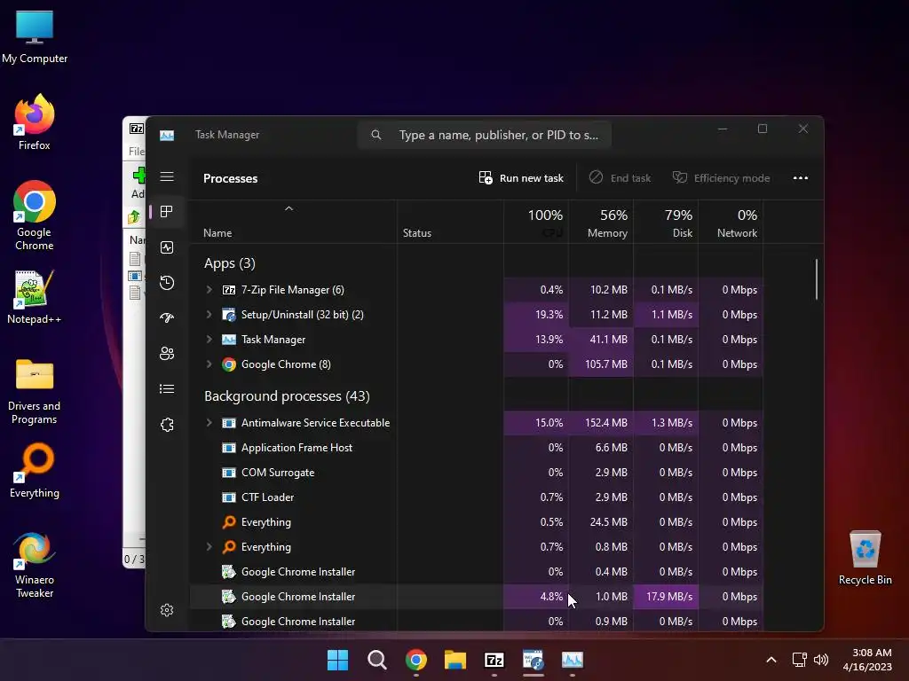Image resolution: width=909 pixels, height=681 pixels.
Task: Click the Google Chrome process icon
Action: pyautogui.click(x=229, y=364)
